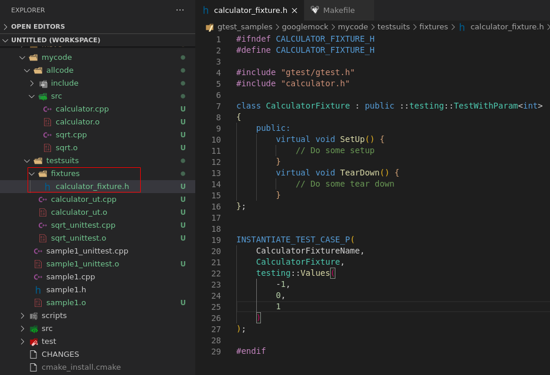Click the Makefile tab icon
This screenshot has width=550, height=375.
pyautogui.click(x=315, y=10)
